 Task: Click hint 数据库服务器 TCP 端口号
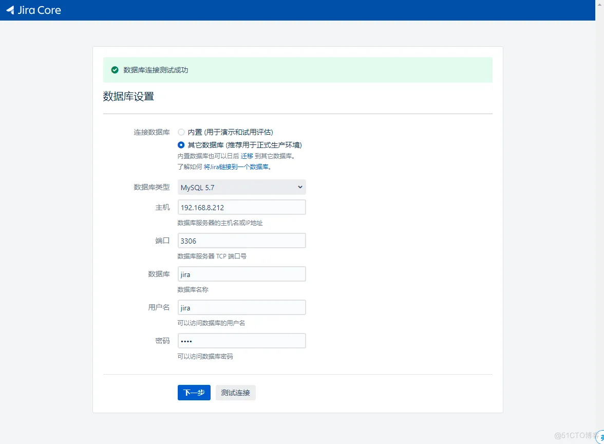(212, 256)
